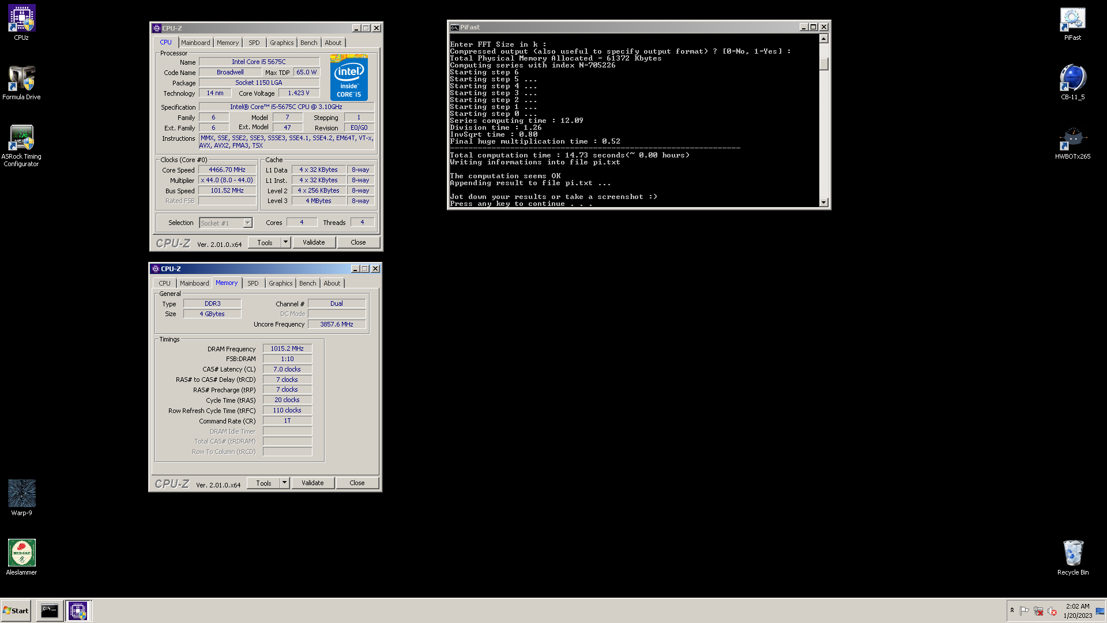Viewport: 1107px width, 623px height.
Task: Click the Multiplier value x 44.0
Action: coord(227,180)
